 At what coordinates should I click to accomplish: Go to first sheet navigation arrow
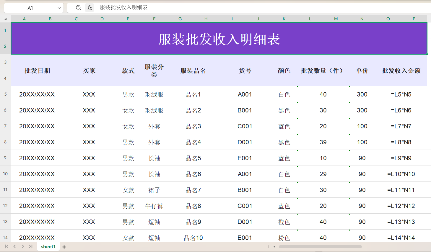click(6, 246)
